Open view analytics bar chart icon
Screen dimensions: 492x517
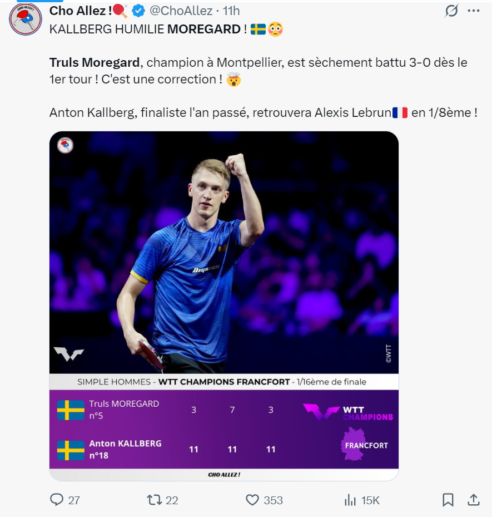350,500
